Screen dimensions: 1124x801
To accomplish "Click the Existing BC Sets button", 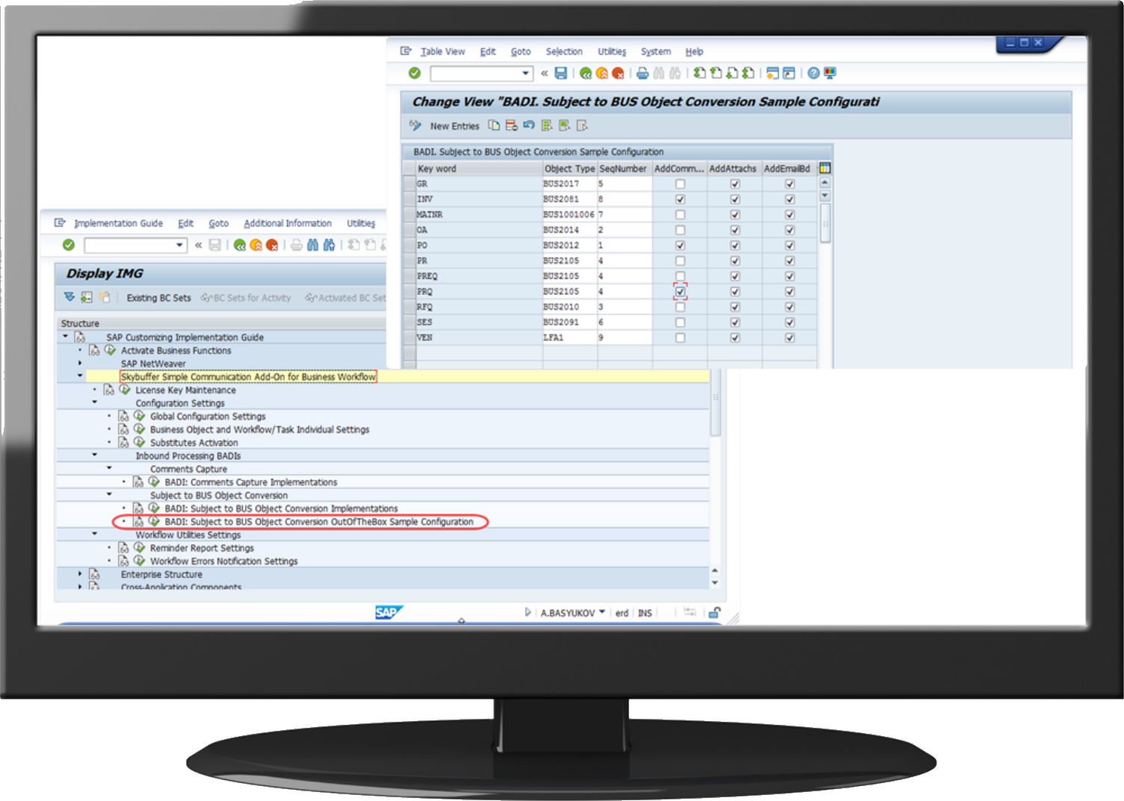I will 158,298.
